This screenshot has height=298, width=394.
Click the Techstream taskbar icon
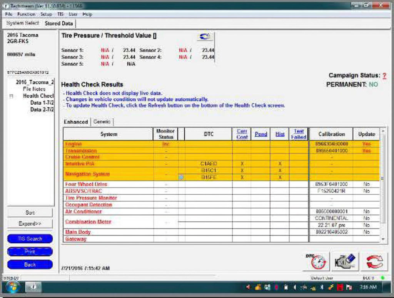(x=33, y=288)
